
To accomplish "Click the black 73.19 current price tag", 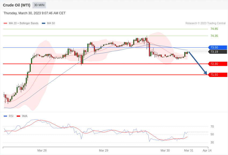I will (218, 52).
